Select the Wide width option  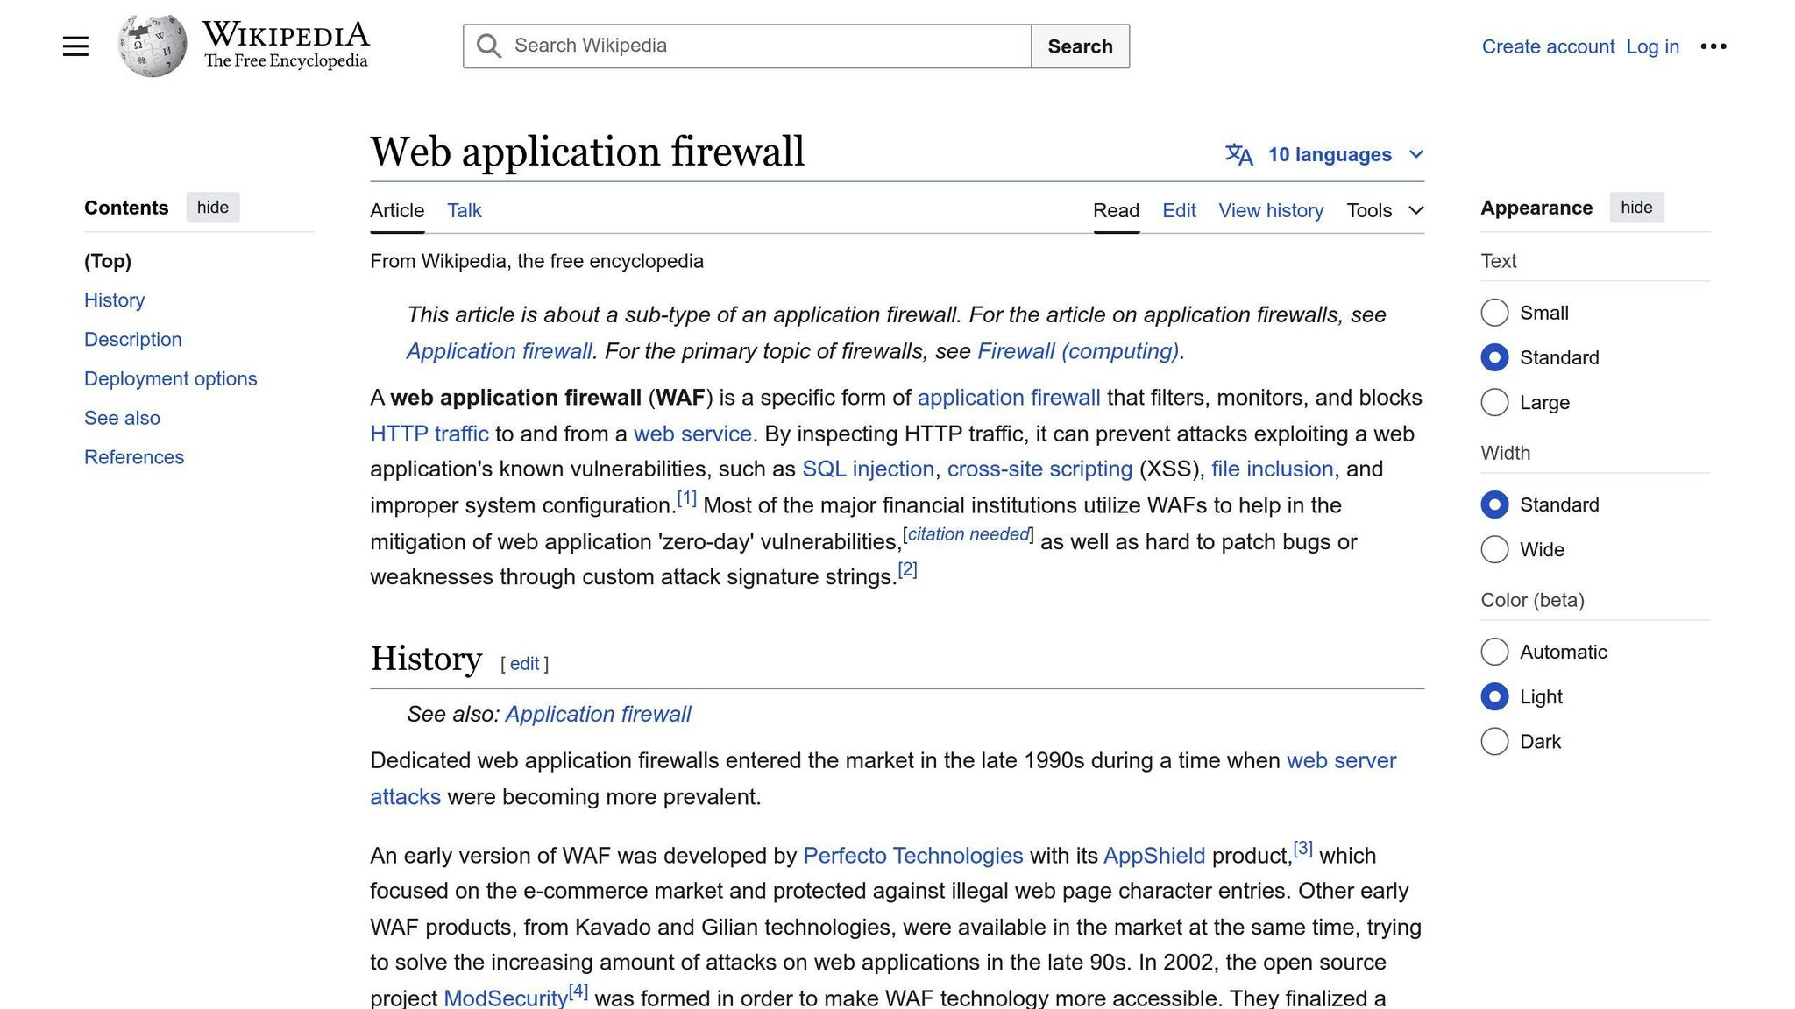(x=1494, y=549)
